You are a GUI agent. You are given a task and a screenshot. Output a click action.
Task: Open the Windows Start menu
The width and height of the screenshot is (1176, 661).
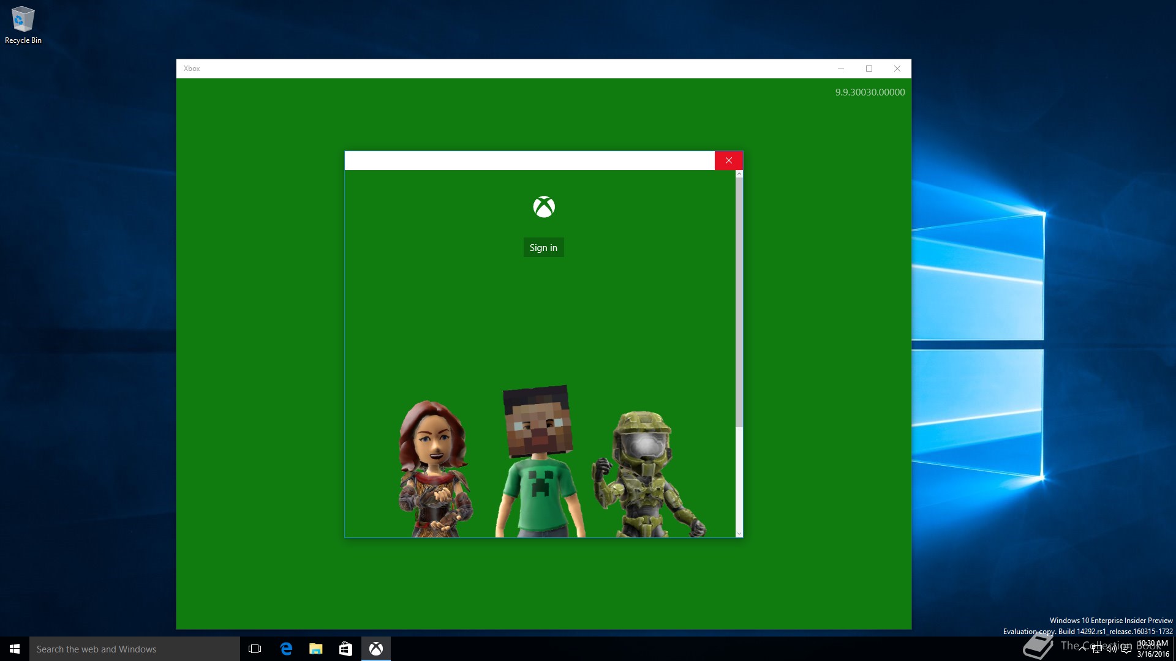(x=15, y=649)
